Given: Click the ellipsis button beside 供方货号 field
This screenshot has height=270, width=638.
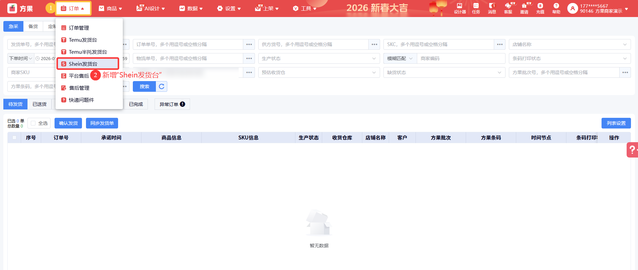Looking at the screenshot, I should click(374, 44).
